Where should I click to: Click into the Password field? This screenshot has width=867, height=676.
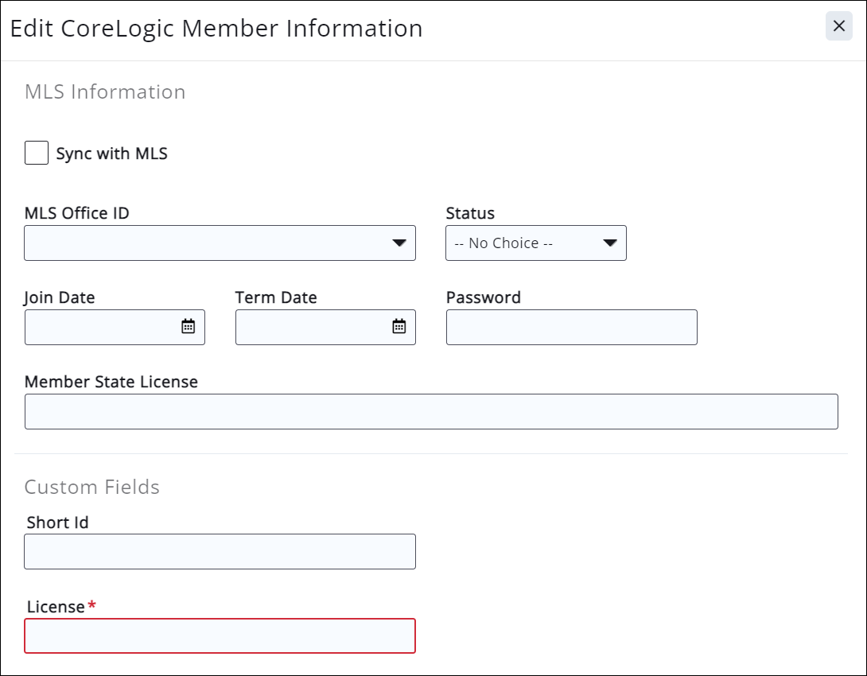tap(571, 327)
